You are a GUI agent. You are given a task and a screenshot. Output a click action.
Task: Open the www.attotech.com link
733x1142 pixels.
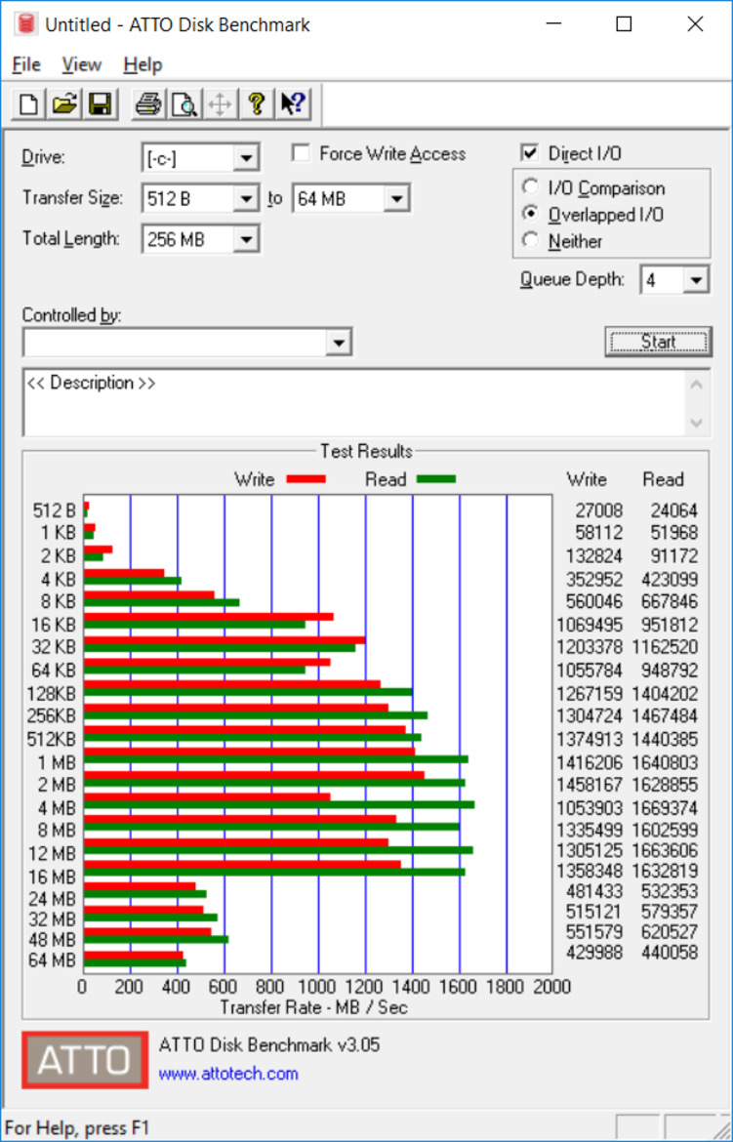[228, 1074]
